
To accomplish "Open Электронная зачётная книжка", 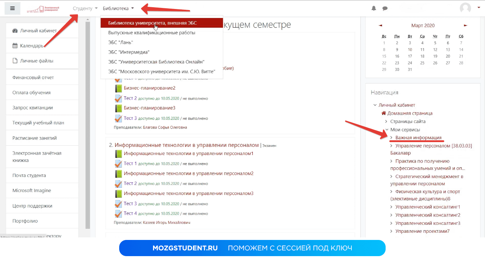I will click(x=42, y=157).
